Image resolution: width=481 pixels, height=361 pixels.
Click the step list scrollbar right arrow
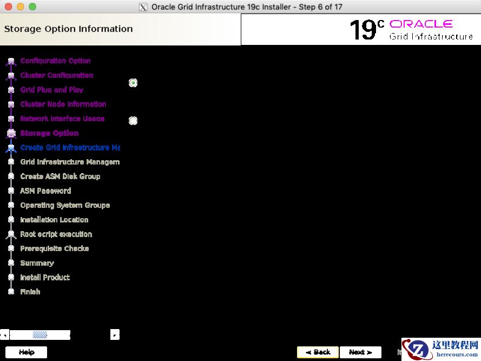pyautogui.click(x=115, y=334)
